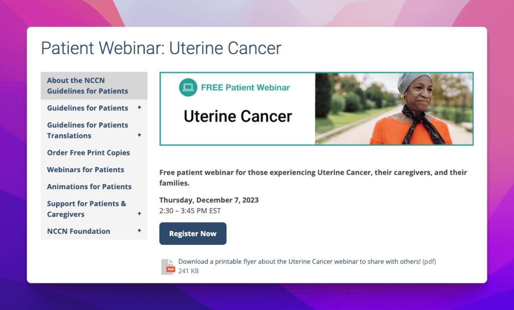Click the Register Now button
The image size is (514, 310).
tap(193, 234)
